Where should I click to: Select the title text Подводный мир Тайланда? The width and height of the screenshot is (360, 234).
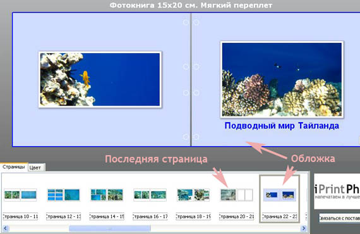282,126
